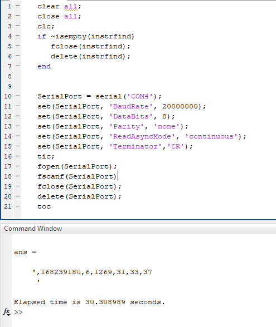This screenshot has width=276, height=327.
Task: Click the 'if' keyword on line 4
Action: (x=42, y=36)
